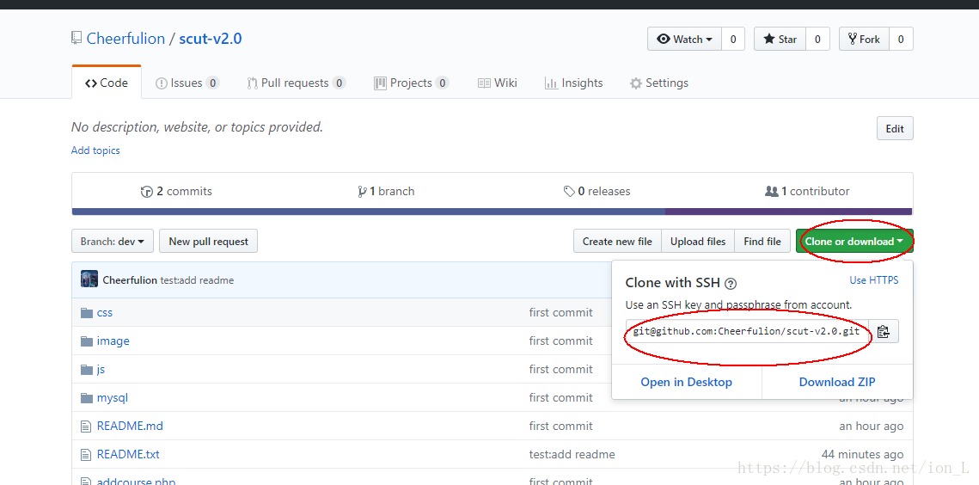Viewport: 979px width, 485px height.
Task: Click the commits history icon
Action: tap(147, 191)
